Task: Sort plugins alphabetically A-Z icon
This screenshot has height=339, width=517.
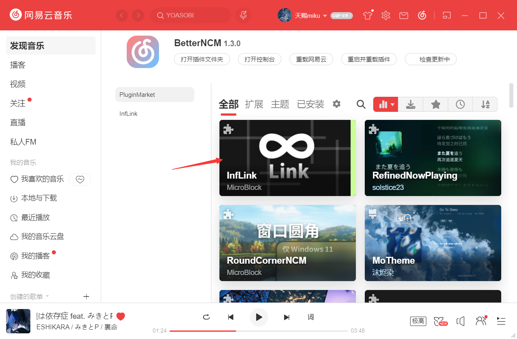Action: click(x=485, y=104)
